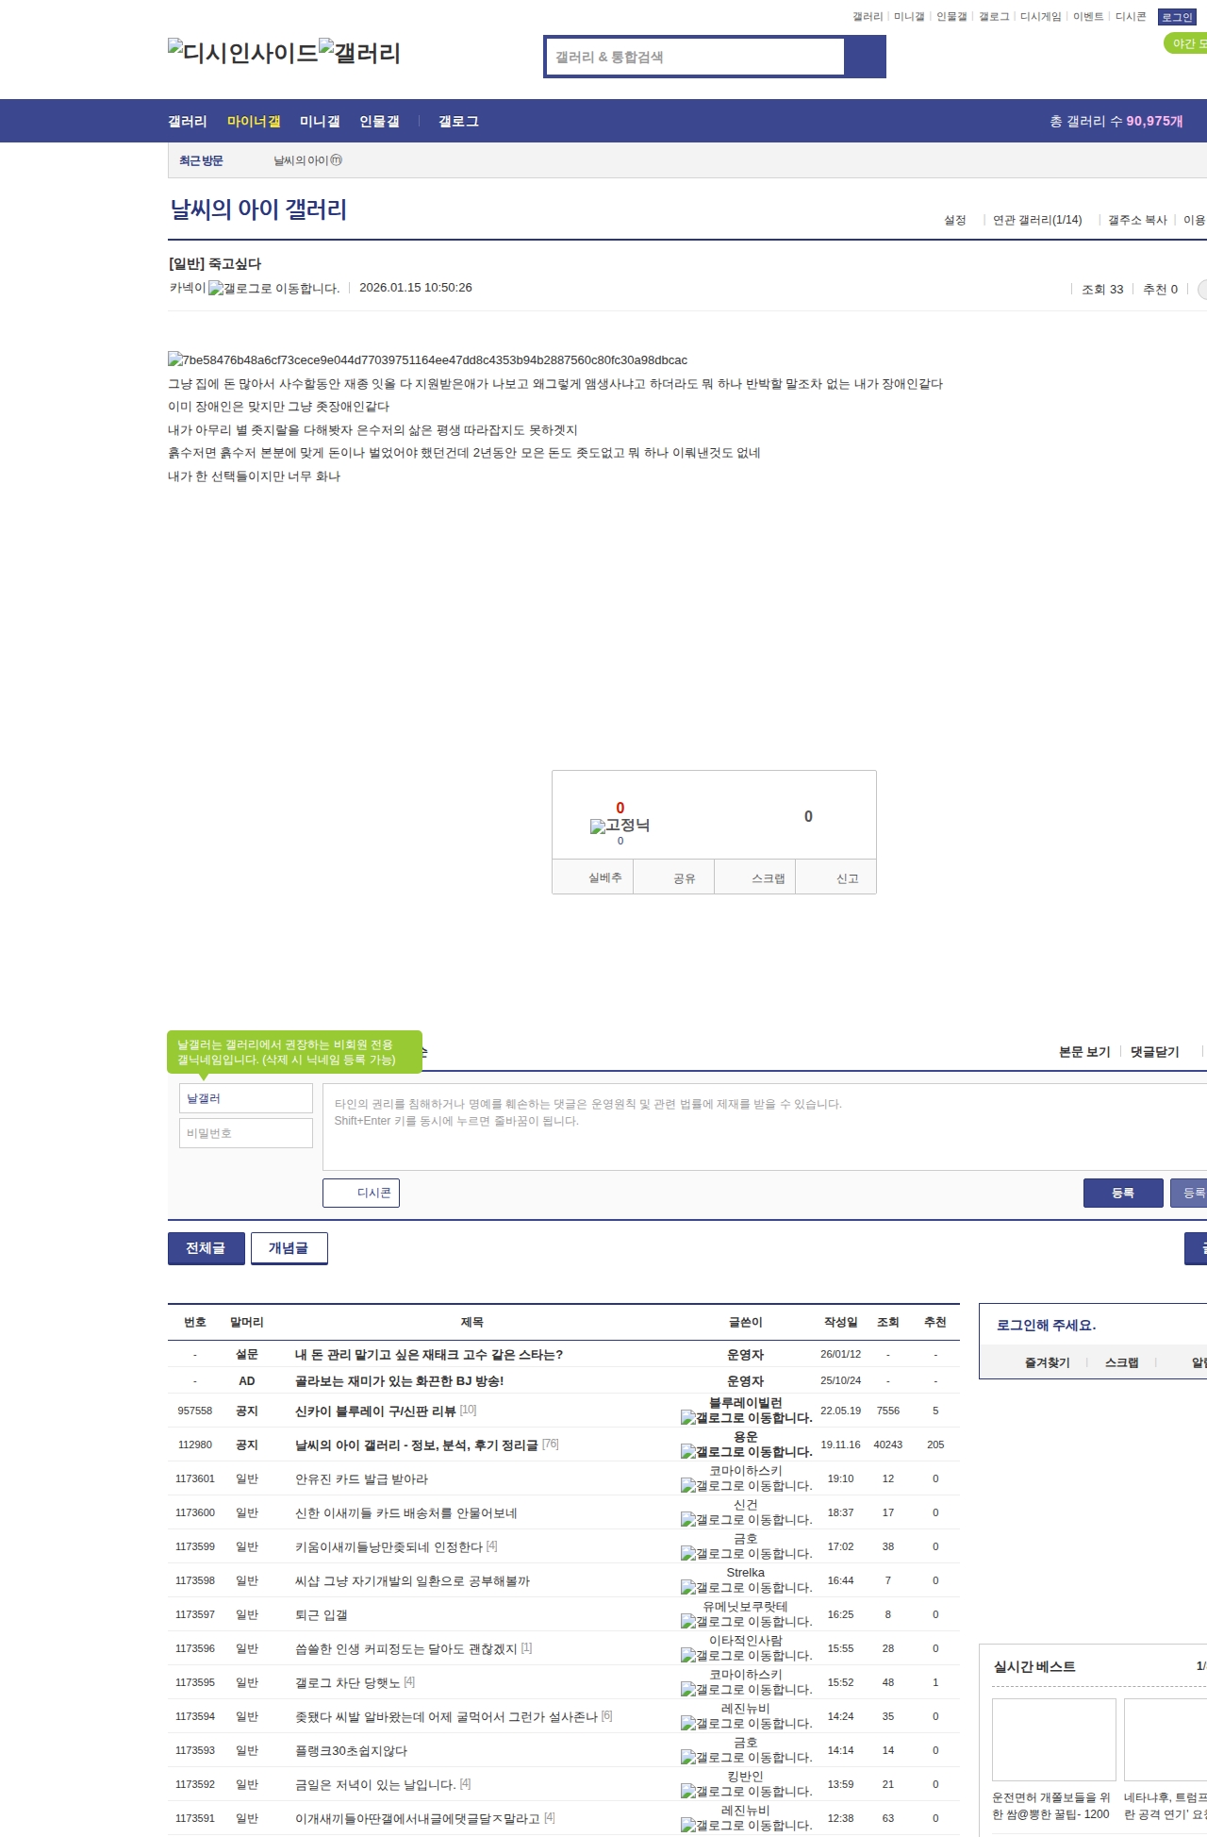Screen dimensions: 1207x1837
Task: Click the 갤러리 logo image beside 디시인사이드
Action: [x=360, y=52]
